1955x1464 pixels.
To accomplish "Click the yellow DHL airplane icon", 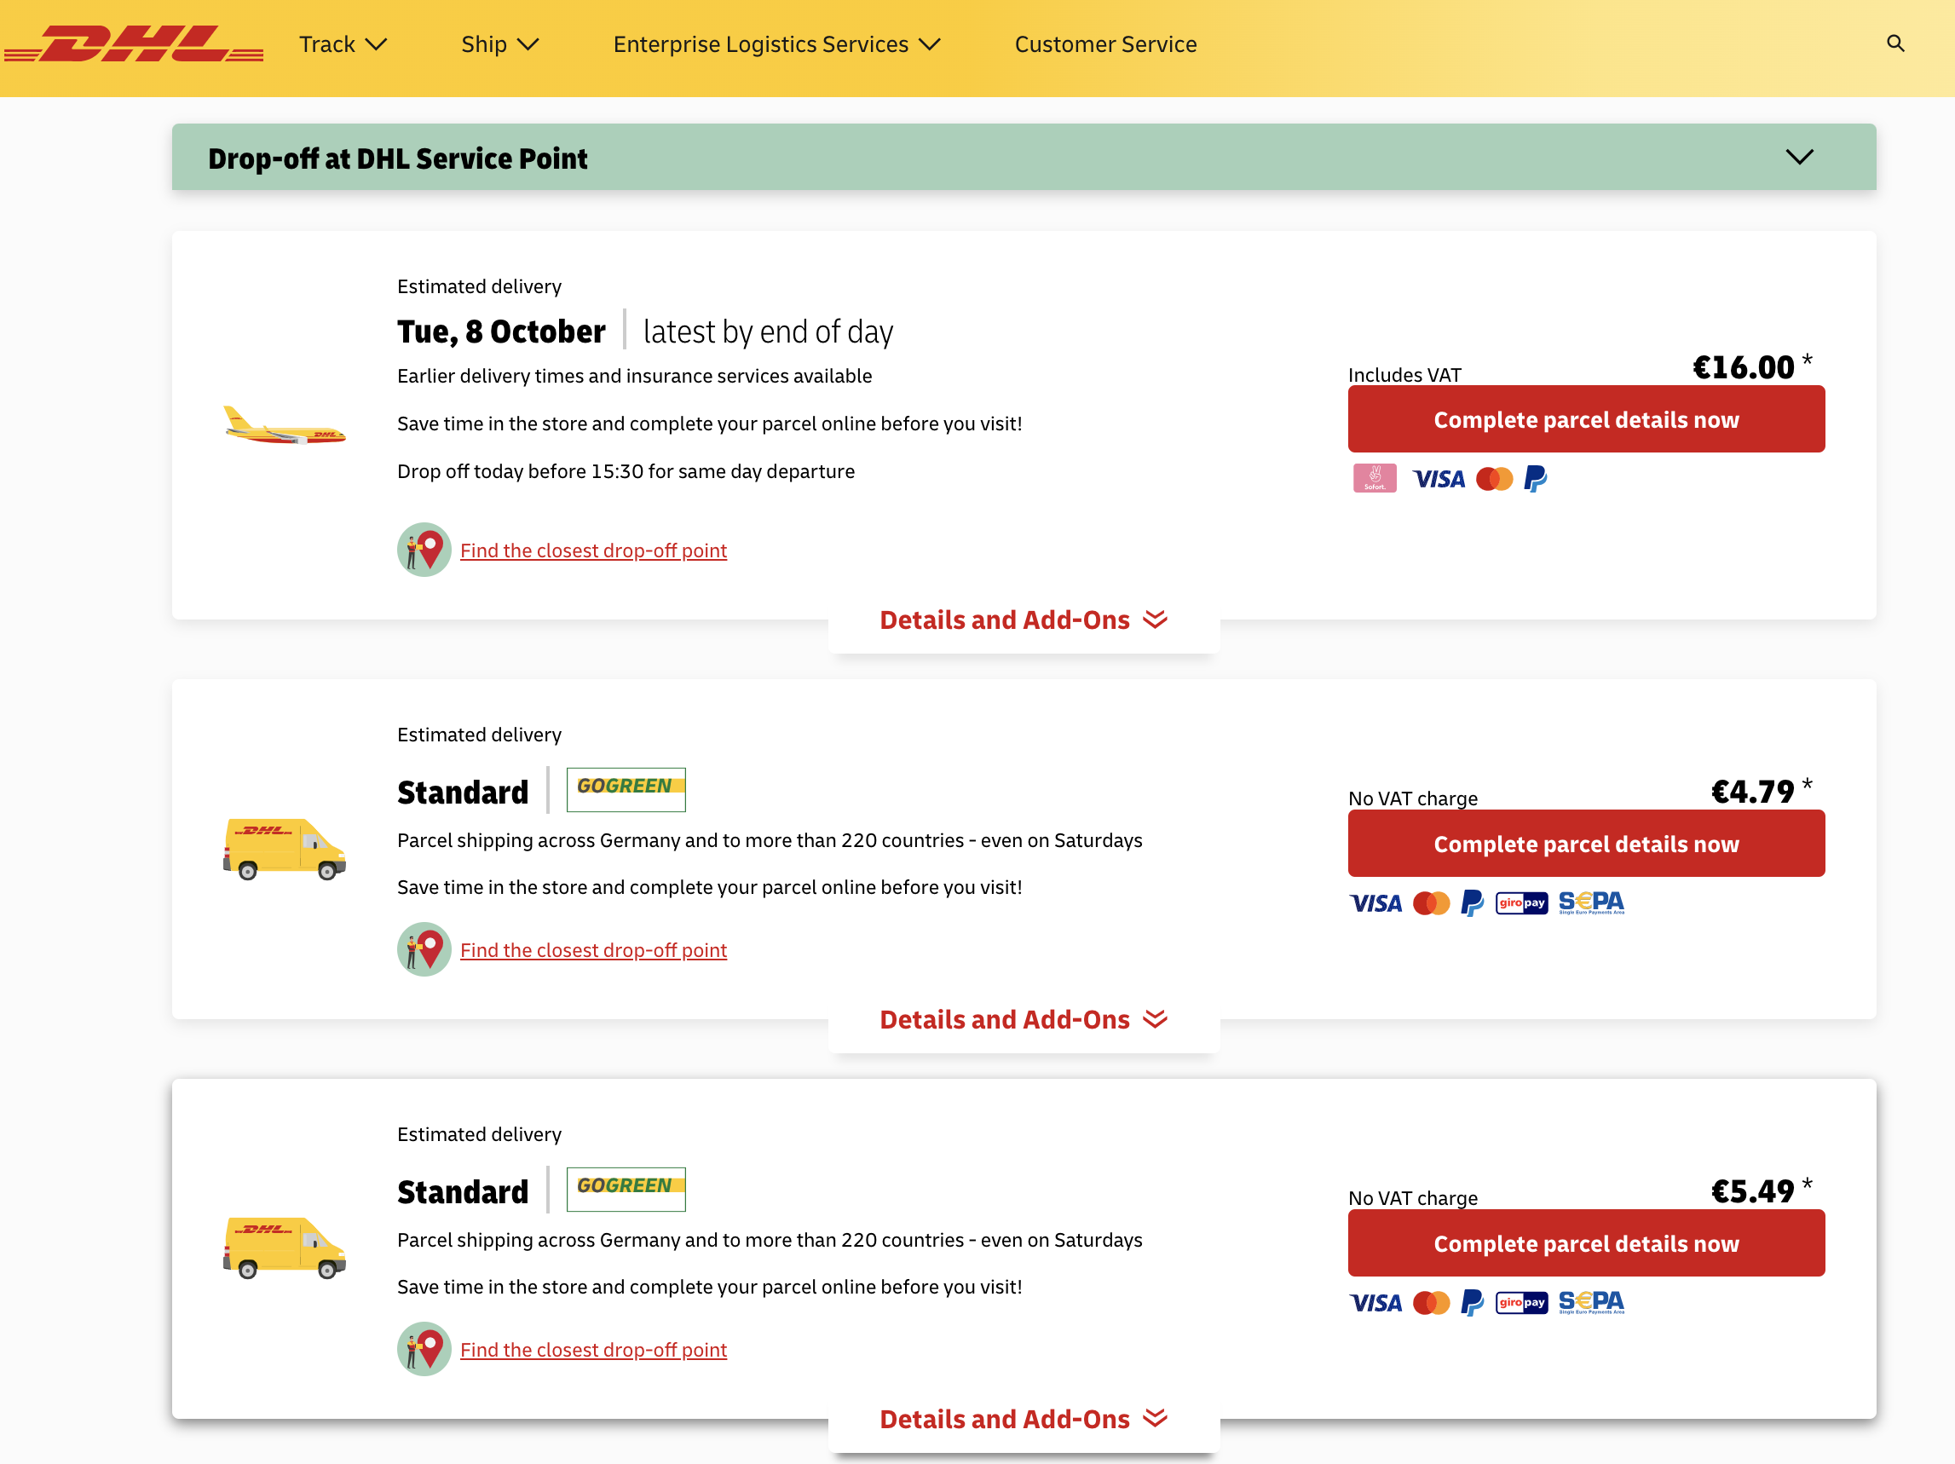I will click(x=284, y=426).
